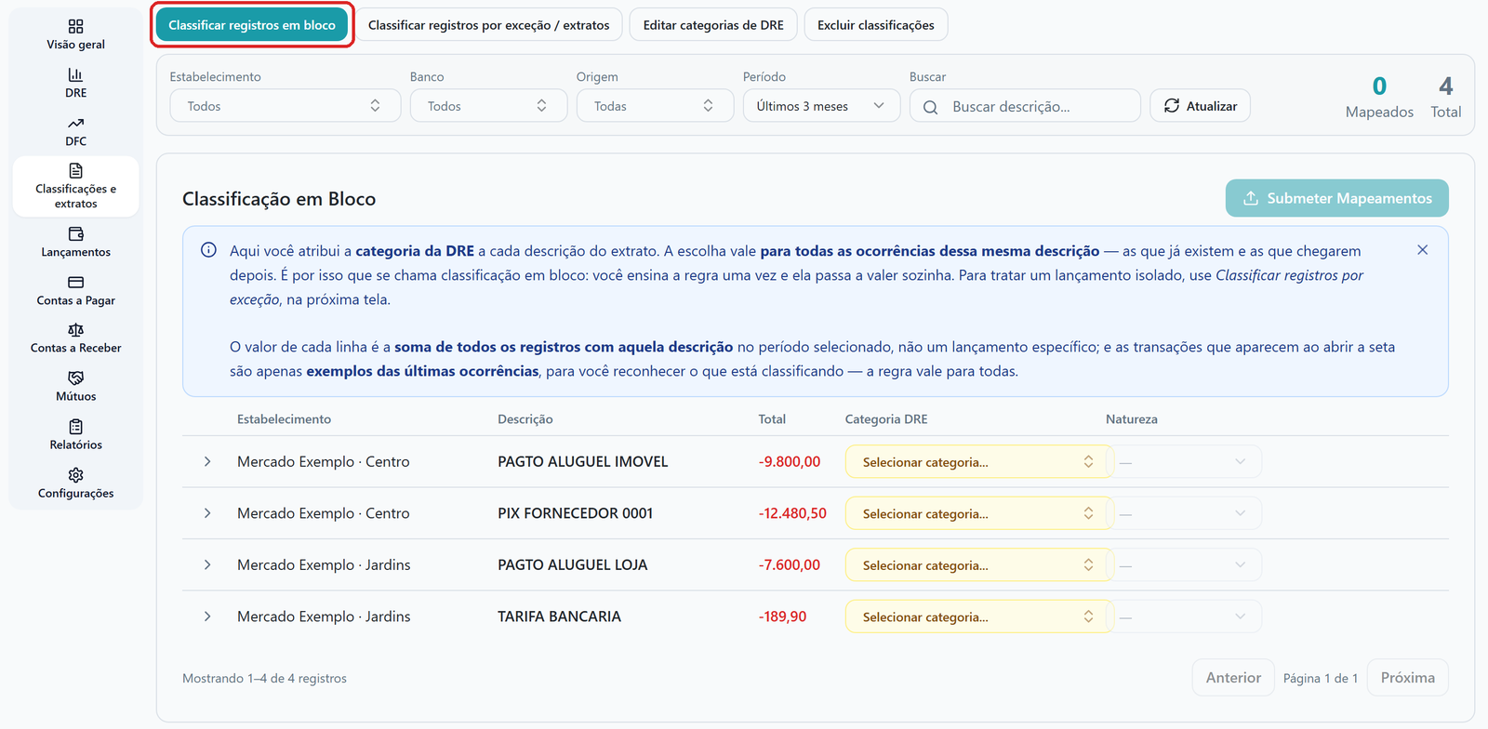Open the DRE sidebar section
The width and height of the screenshot is (1488, 729).
(x=76, y=83)
